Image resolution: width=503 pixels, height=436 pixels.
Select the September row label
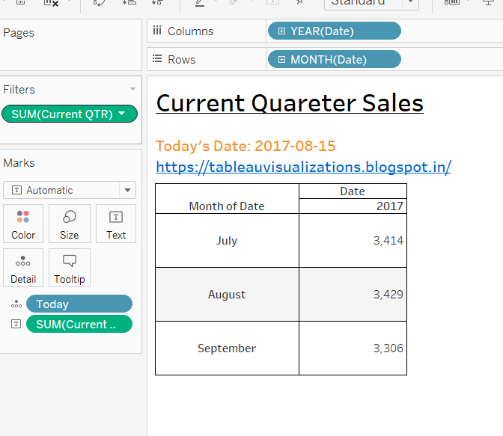coord(227,349)
